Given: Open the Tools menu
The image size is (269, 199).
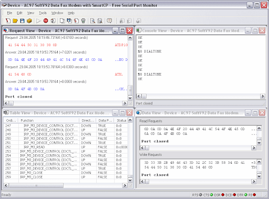Looking at the screenshot, I should [43, 13].
